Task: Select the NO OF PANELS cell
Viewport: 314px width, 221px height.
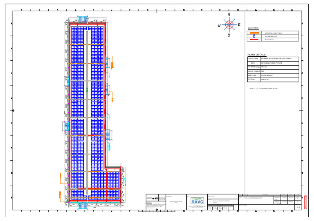Action: (254, 71)
